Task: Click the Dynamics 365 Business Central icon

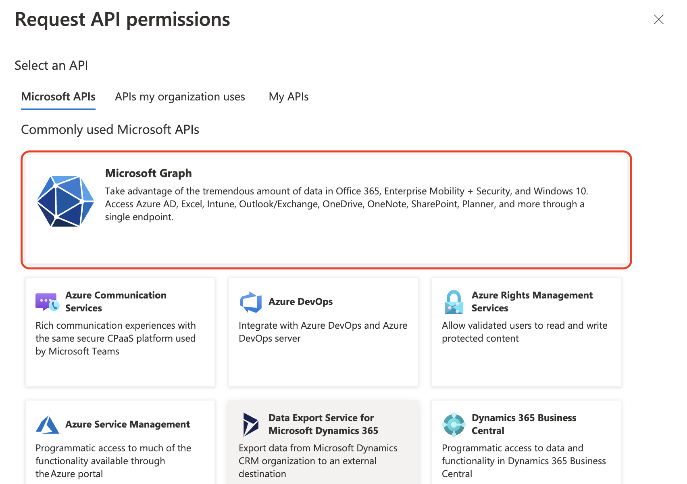Action: point(454,424)
